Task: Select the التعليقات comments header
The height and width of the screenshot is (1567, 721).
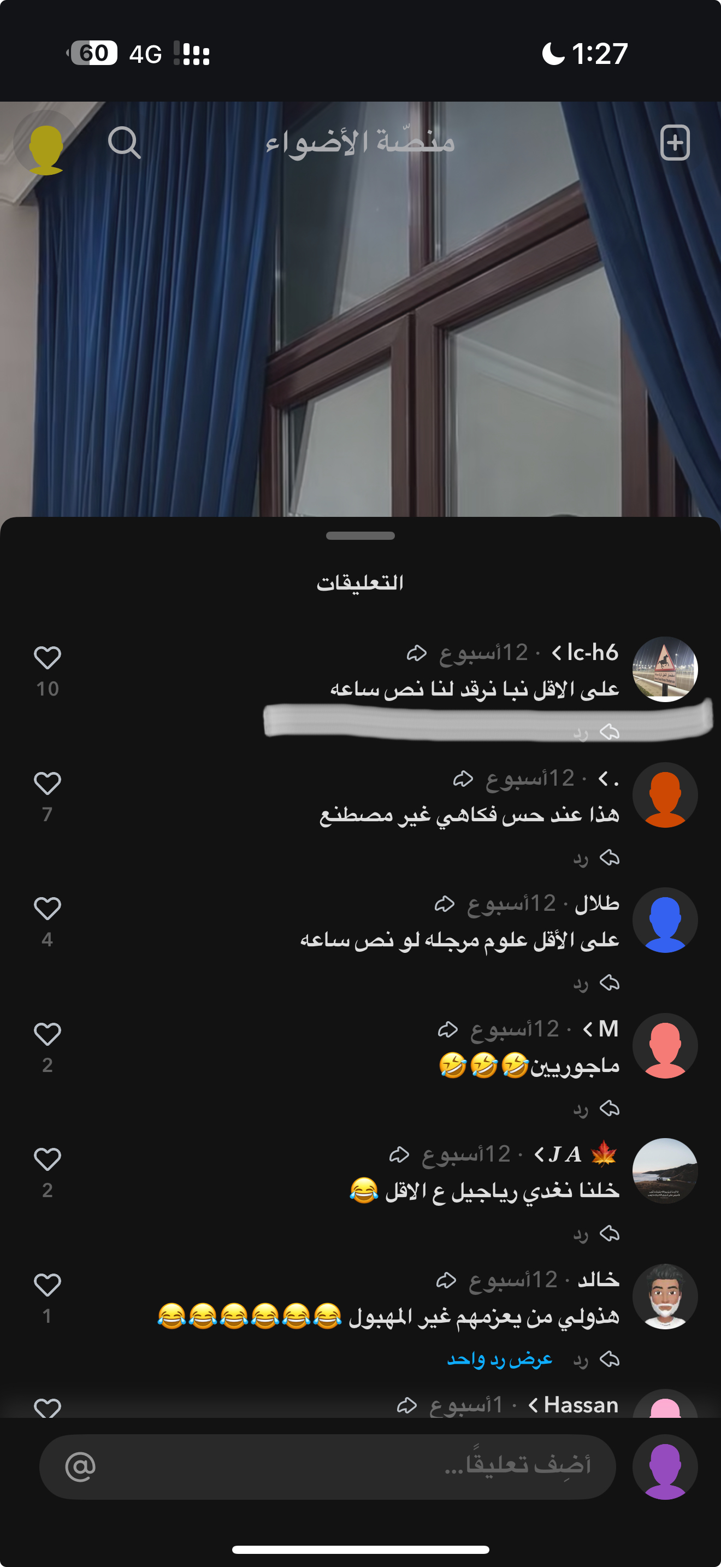Action: [x=361, y=583]
